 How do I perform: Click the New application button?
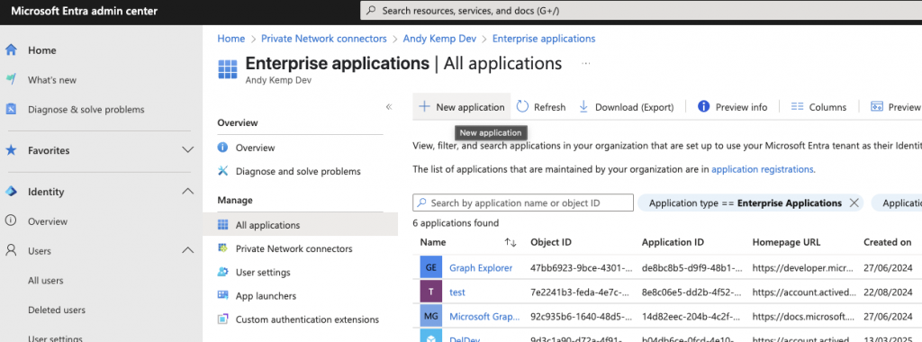coord(462,107)
